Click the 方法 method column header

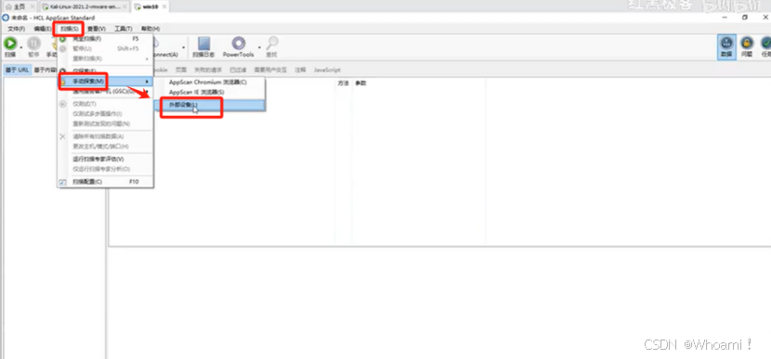point(343,83)
